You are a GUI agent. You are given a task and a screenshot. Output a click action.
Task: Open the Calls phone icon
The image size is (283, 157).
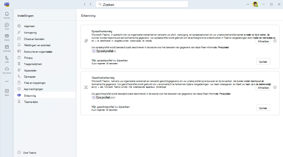click(7, 58)
